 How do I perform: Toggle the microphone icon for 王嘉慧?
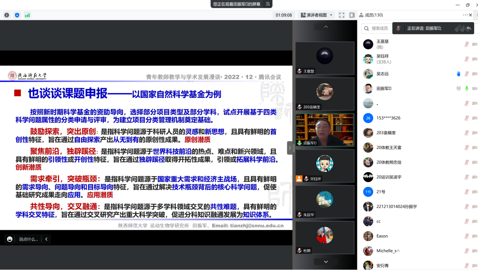[x=467, y=44]
